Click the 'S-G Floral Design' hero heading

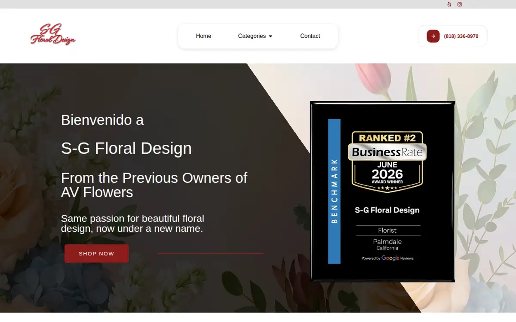(126, 148)
